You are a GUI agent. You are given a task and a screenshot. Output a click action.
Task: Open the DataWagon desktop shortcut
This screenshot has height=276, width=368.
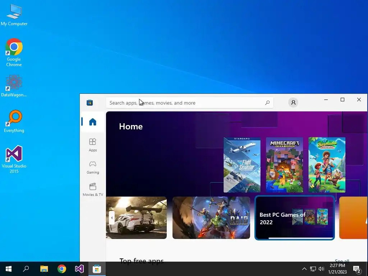tap(14, 86)
